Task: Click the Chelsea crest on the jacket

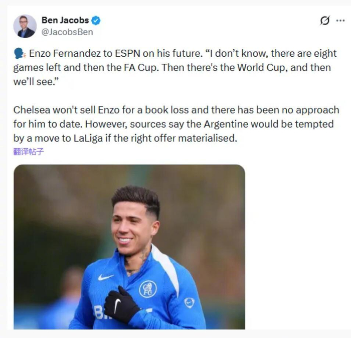Action: coord(147,288)
